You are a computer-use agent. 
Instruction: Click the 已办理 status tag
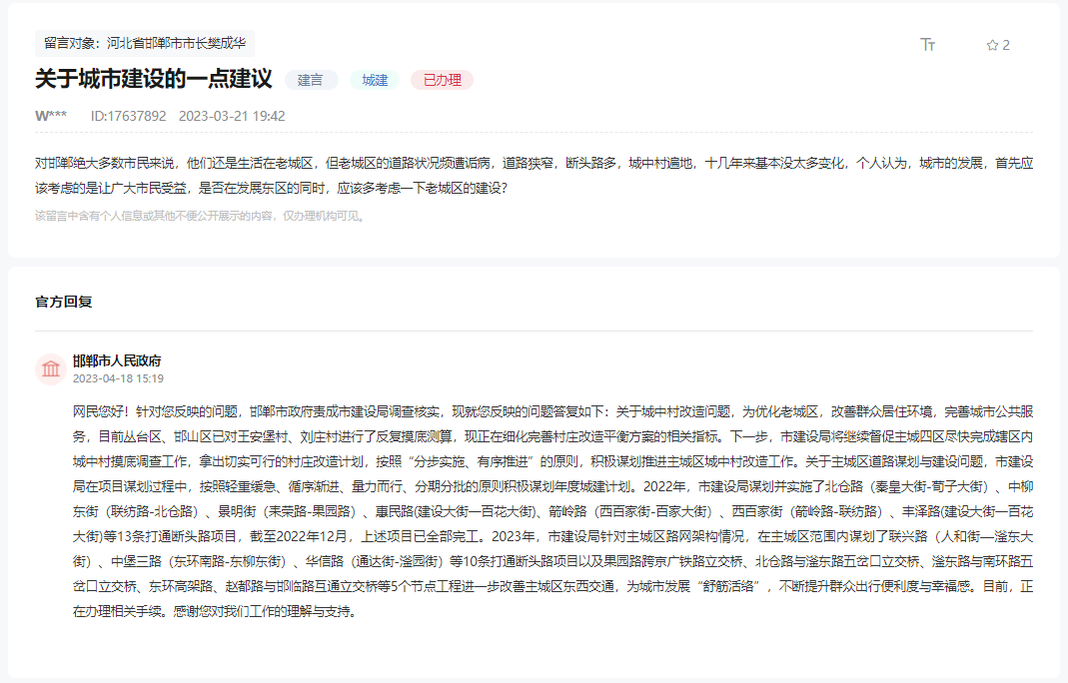442,80
